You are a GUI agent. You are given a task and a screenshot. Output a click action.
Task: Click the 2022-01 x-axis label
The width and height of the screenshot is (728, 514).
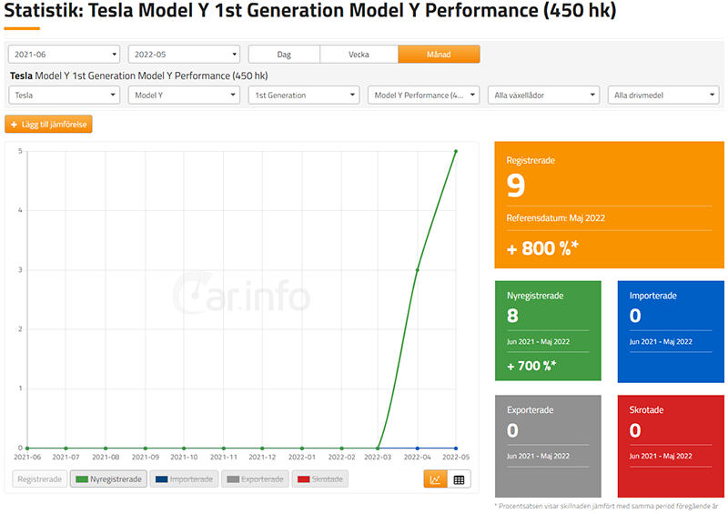coord(302,458)
